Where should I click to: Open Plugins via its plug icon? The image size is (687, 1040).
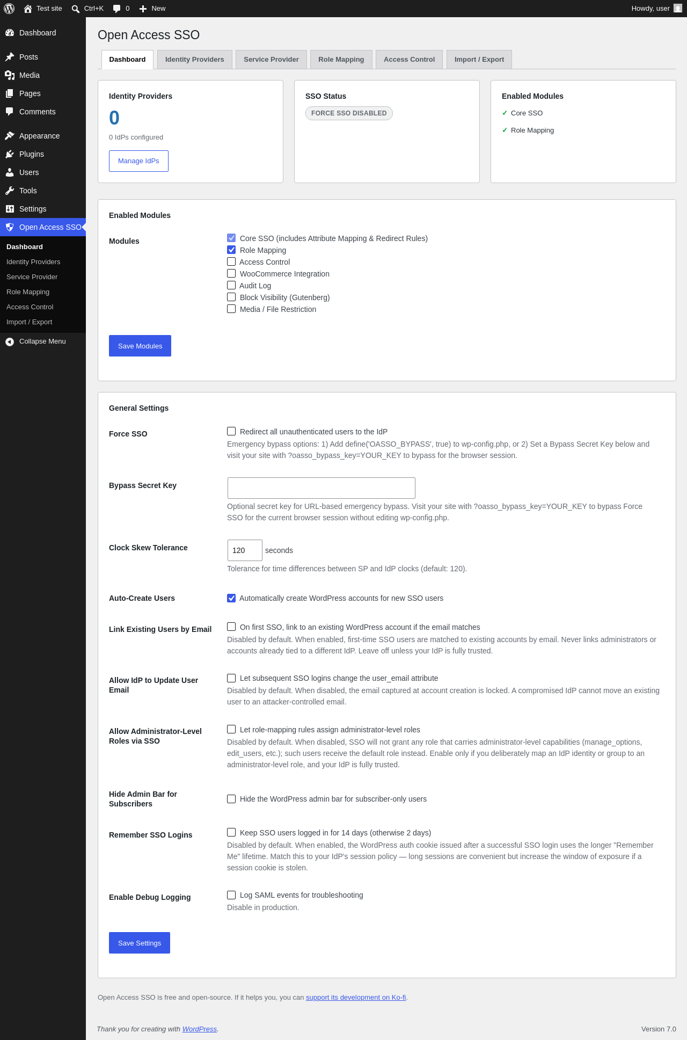(10, 154)
